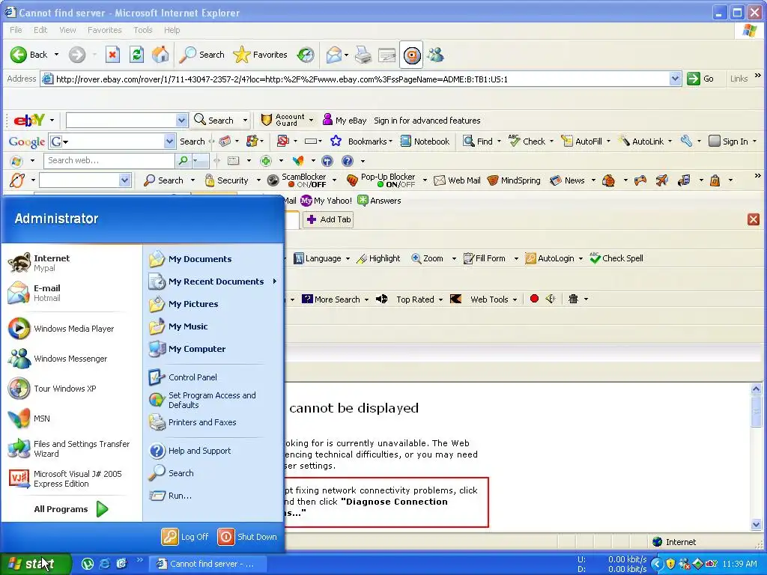The width and height of the screenshot is (767, 575).
Task: Open the History icon in IE toolbar
Action: (x=306, y=55)
